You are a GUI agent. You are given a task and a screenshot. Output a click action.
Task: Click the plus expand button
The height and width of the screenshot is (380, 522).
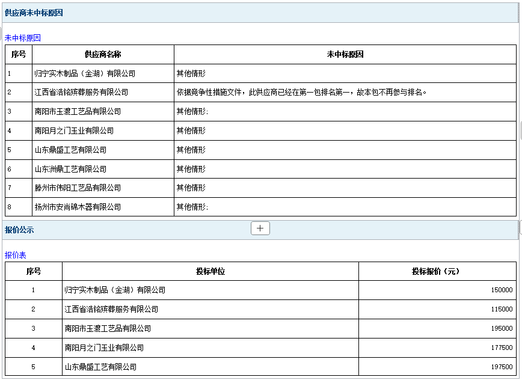point(260,228)
